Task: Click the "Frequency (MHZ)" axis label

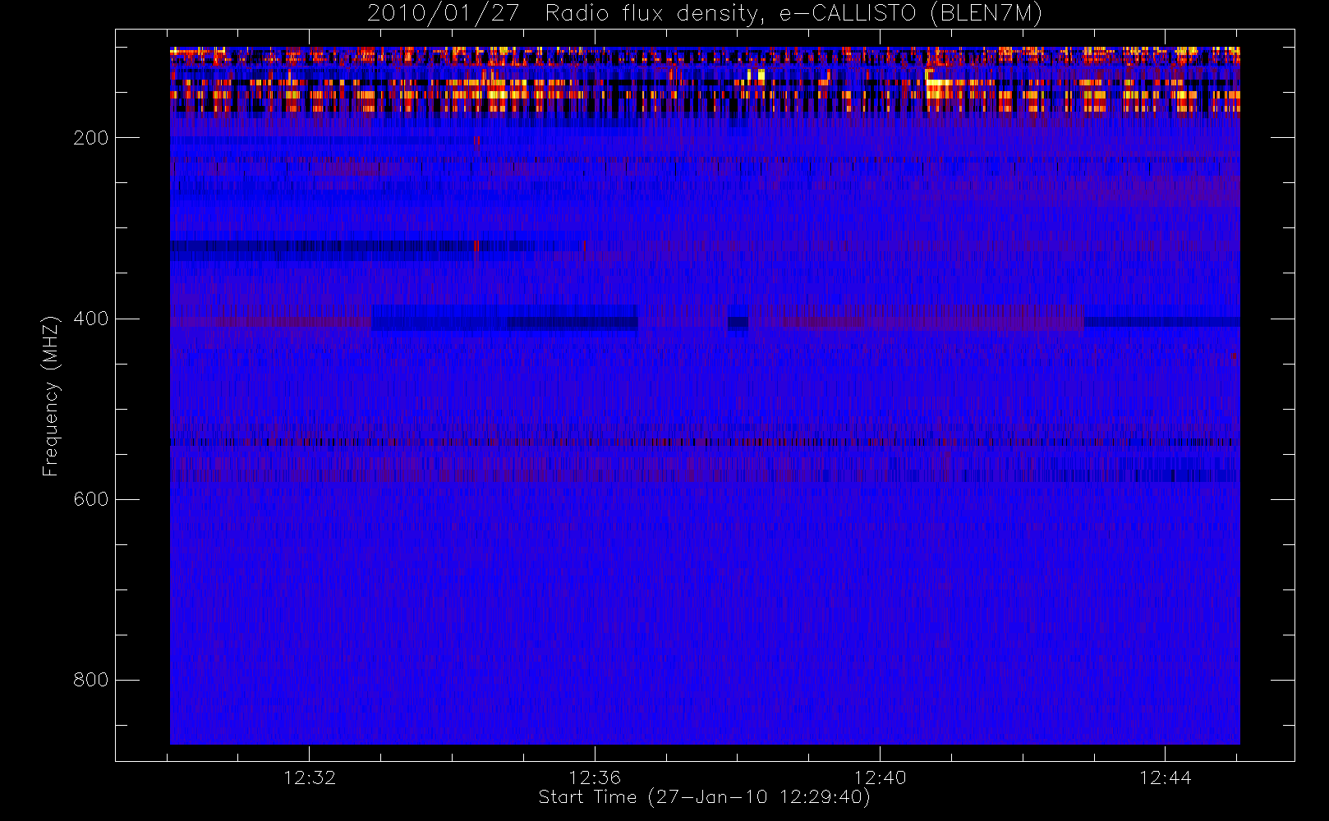Action: point(51,396)
